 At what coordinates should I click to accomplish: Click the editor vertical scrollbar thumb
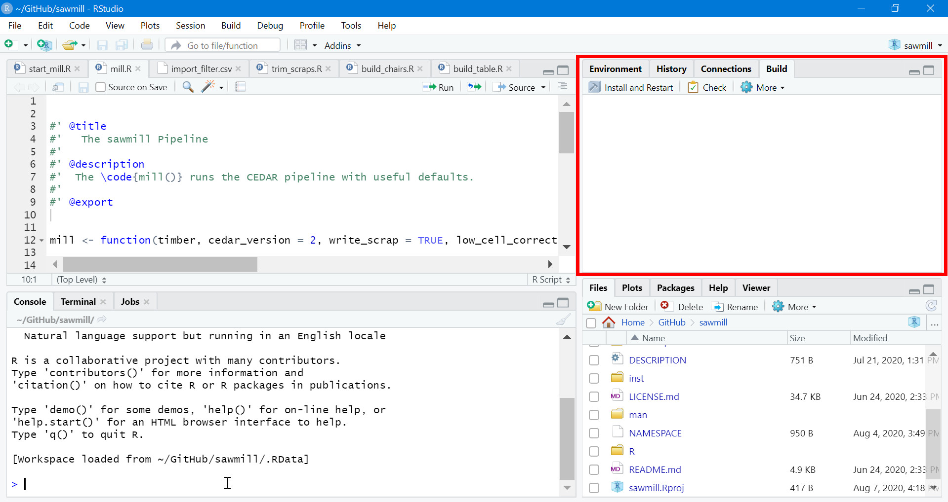tap(566, 133)
